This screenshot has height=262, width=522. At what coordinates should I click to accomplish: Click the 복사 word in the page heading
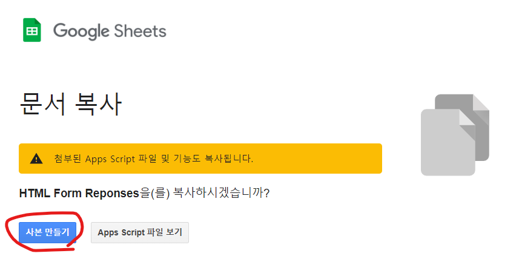(x=98, y=103)
